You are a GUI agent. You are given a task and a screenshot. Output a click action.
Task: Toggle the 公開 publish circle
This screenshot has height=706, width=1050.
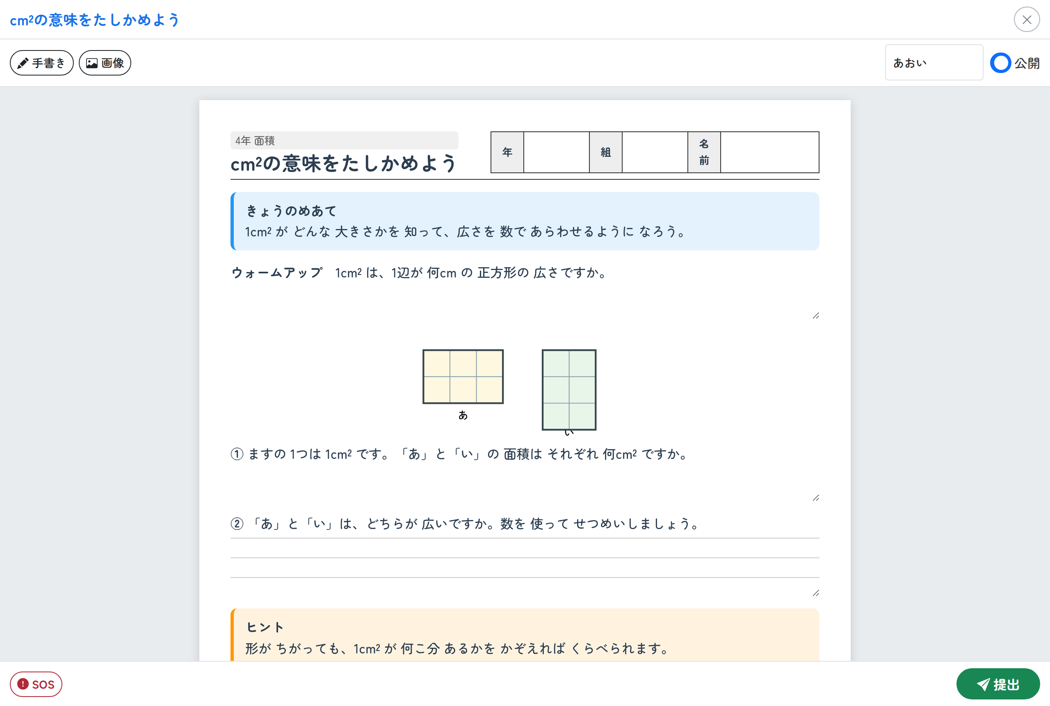click(1000, 62)
